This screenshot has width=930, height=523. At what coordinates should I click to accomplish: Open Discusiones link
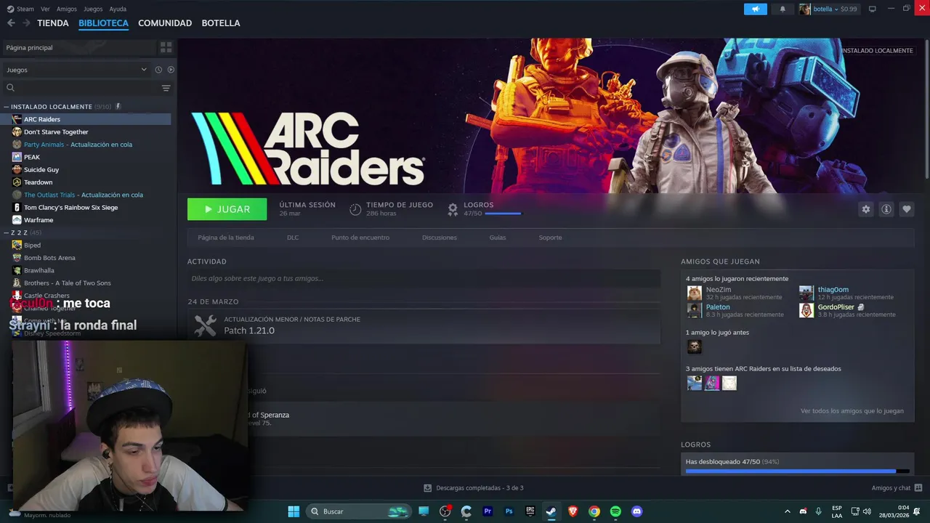pos(440,238)
